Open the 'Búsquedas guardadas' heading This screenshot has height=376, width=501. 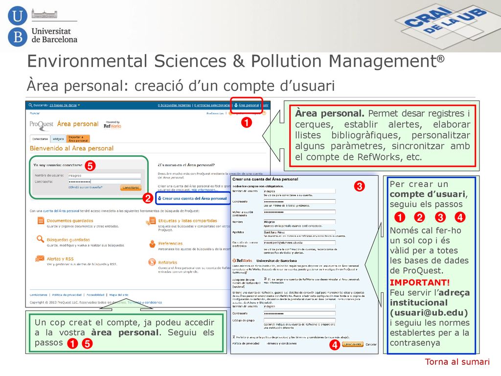click(68, 240)
